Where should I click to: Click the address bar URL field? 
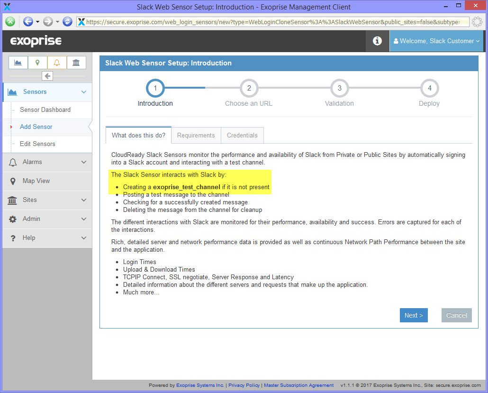(x=272, y=22)
